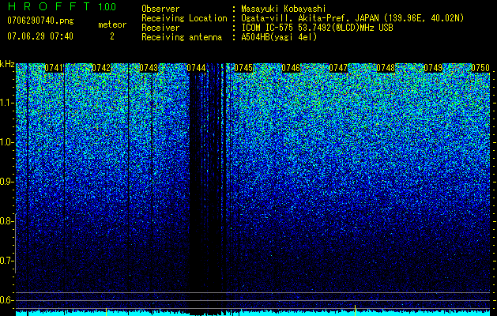Viewport: 497px width, 316px height.
Task: Click the Observer label
Action: click(160, 9)
